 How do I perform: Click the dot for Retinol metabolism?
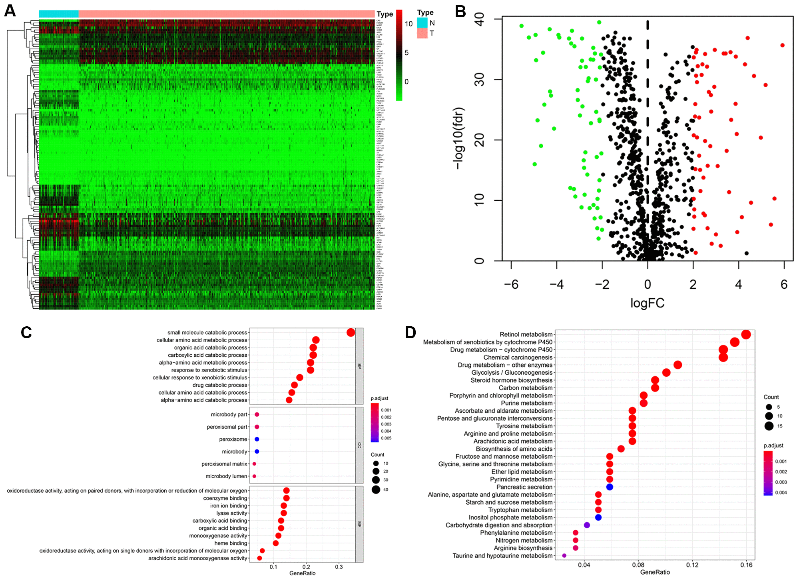coord(746,334)
